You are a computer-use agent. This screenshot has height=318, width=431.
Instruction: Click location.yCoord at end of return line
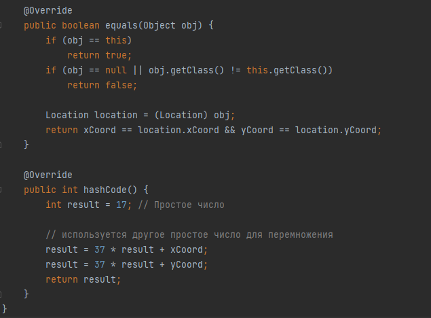click(335, 130)
